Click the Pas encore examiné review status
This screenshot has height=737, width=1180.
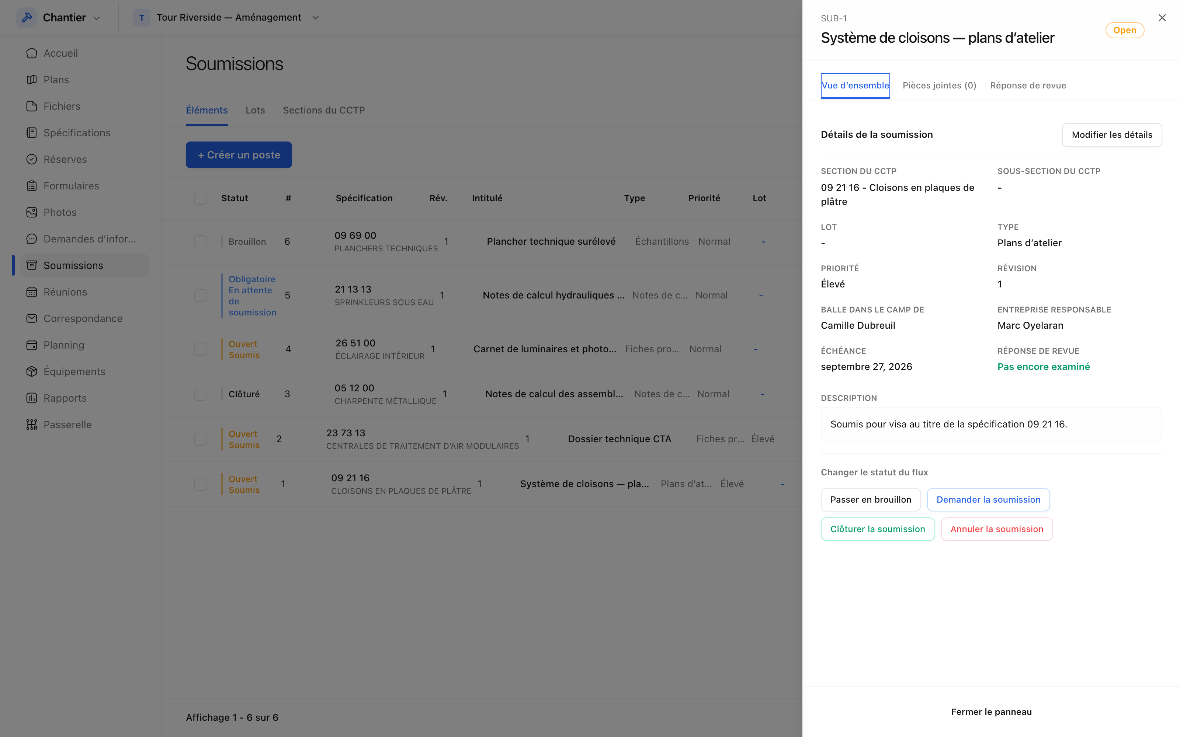[1044, 367]
